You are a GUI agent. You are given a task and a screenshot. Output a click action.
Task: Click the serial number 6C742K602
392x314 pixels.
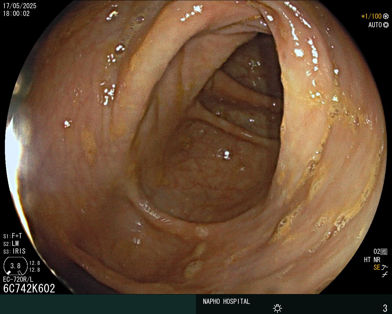click(x=29, y=288)
